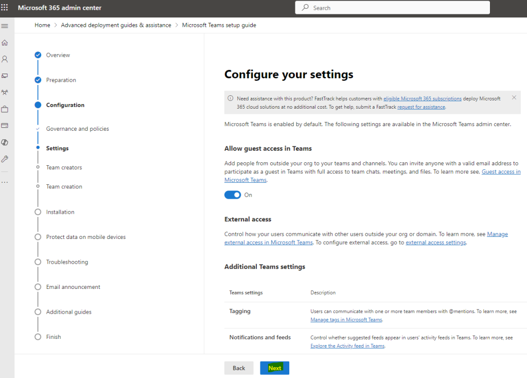Image resolution: width=527 pixels, height=378 pixels.
Task: Open Teams & groups icon in rail
Action: click(x=5, y=92)
